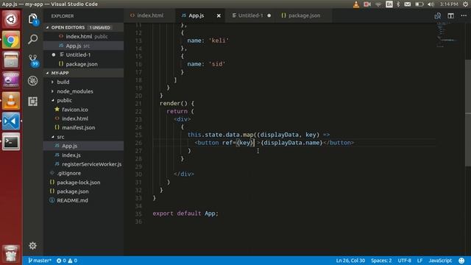Open the editor More Actions menu
Screen dimensions: 471x265
pyautogui.click(x=464, y=15)
